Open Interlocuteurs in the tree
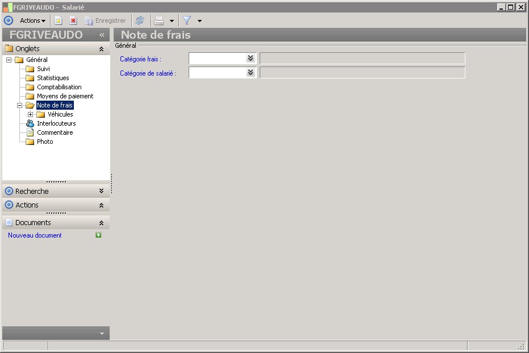This screenshot has width=529, height=353. pos(56,123)
